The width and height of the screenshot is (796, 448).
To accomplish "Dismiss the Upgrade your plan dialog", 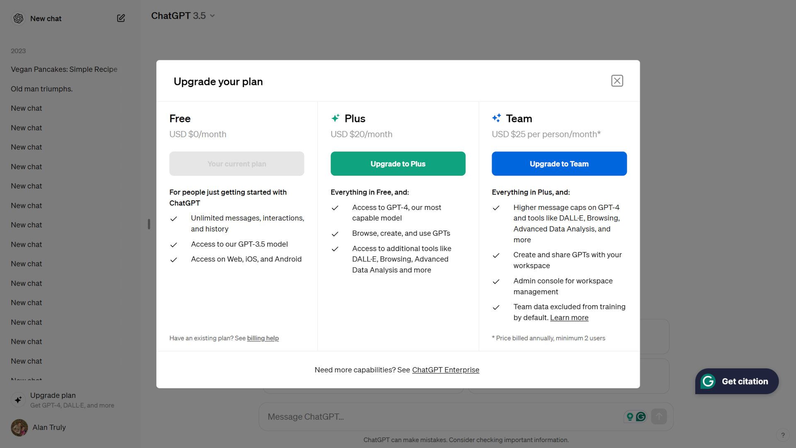I will [617, 81].
